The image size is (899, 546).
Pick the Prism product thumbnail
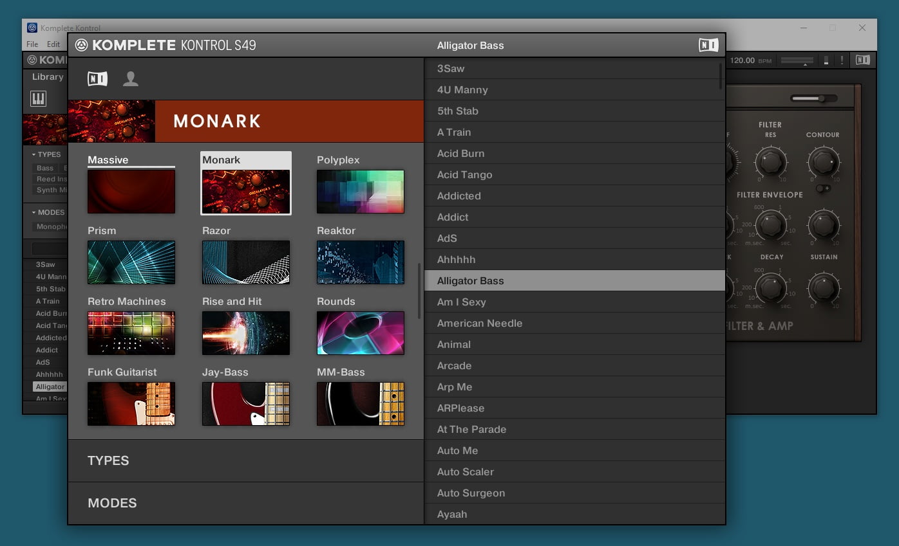tap(131, 262)
